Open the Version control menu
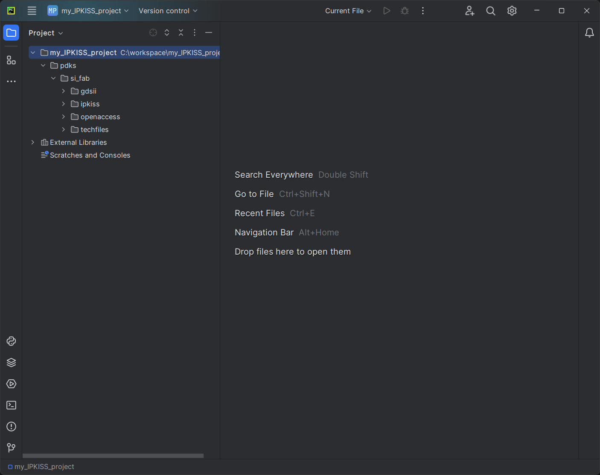 click(168, 11)
